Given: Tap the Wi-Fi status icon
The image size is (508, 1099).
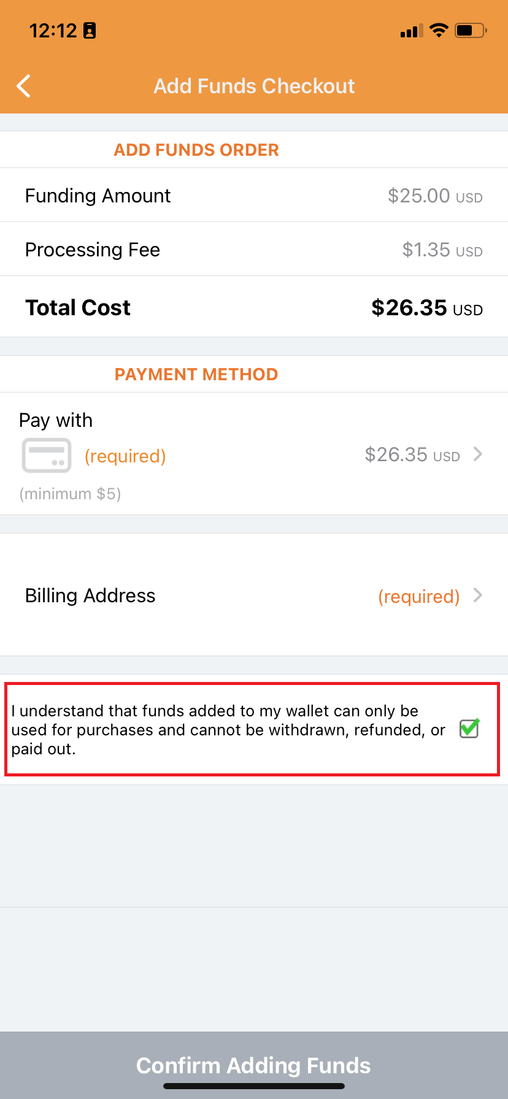Looking at the screenshot, I should click(439, 30).
